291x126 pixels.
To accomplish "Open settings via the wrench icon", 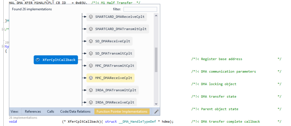I will (x=156, y=112).
